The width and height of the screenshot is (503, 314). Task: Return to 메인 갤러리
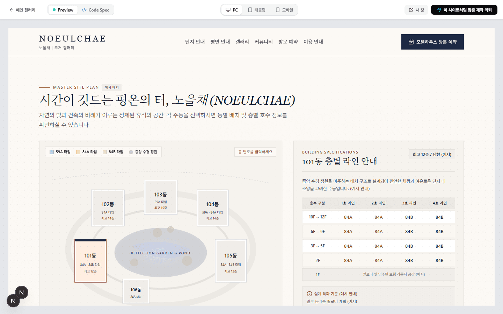(x=22, y=10)
